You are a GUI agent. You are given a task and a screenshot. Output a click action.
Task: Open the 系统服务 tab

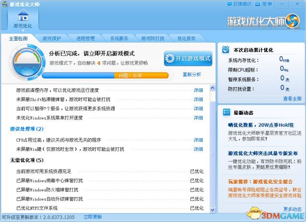119,38
